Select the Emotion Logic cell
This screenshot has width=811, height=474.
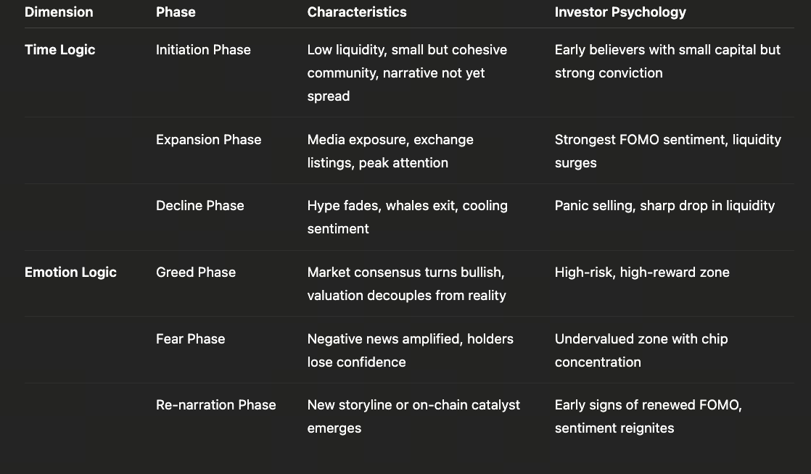(70, 273)
